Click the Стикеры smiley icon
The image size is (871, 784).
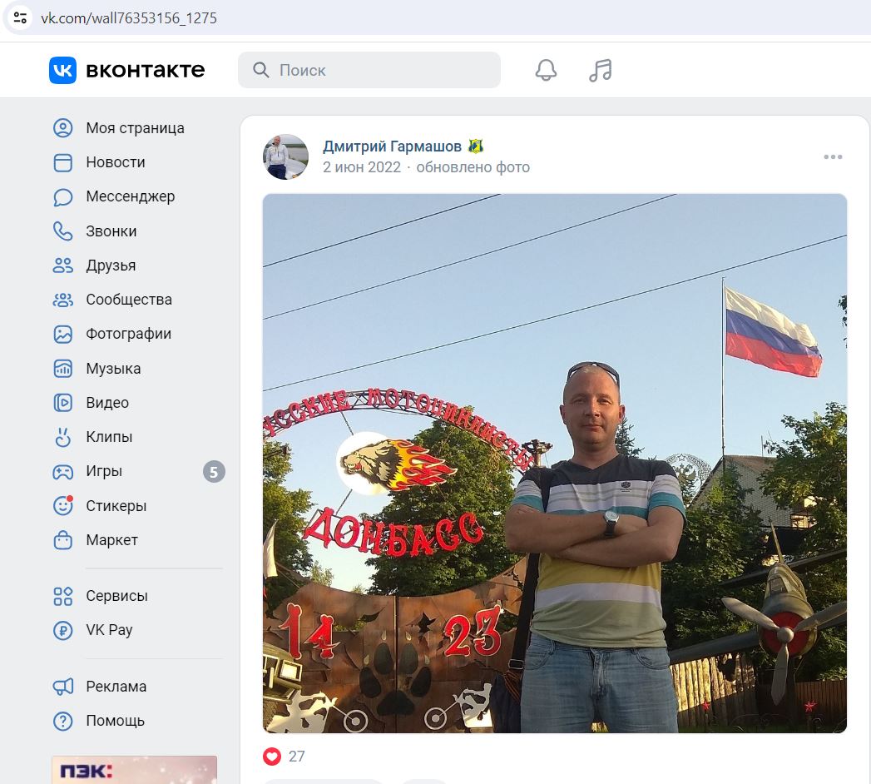point(62,506)
